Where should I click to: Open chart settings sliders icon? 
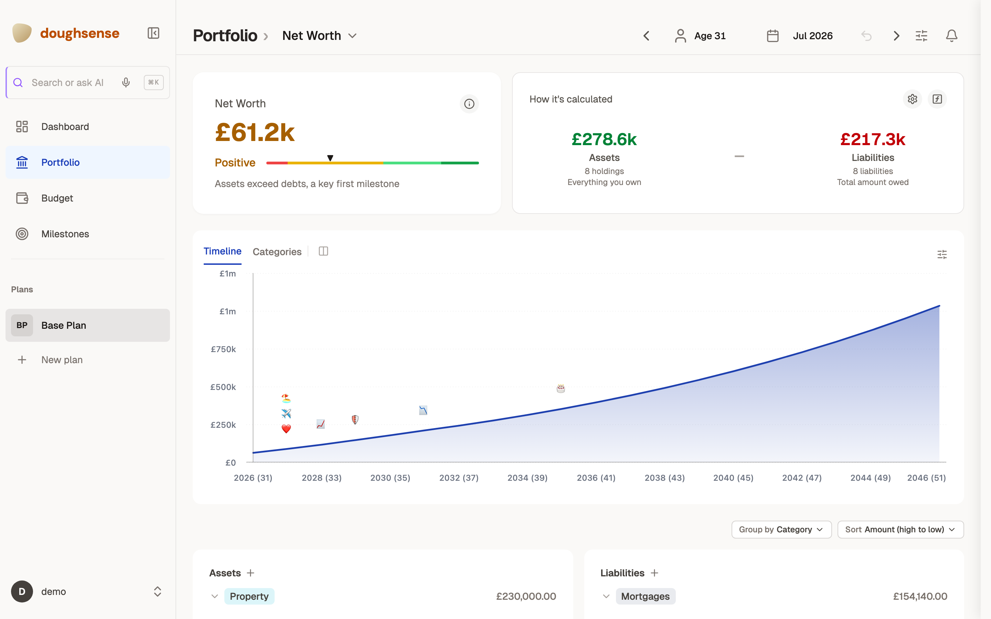tap(942, 254)
